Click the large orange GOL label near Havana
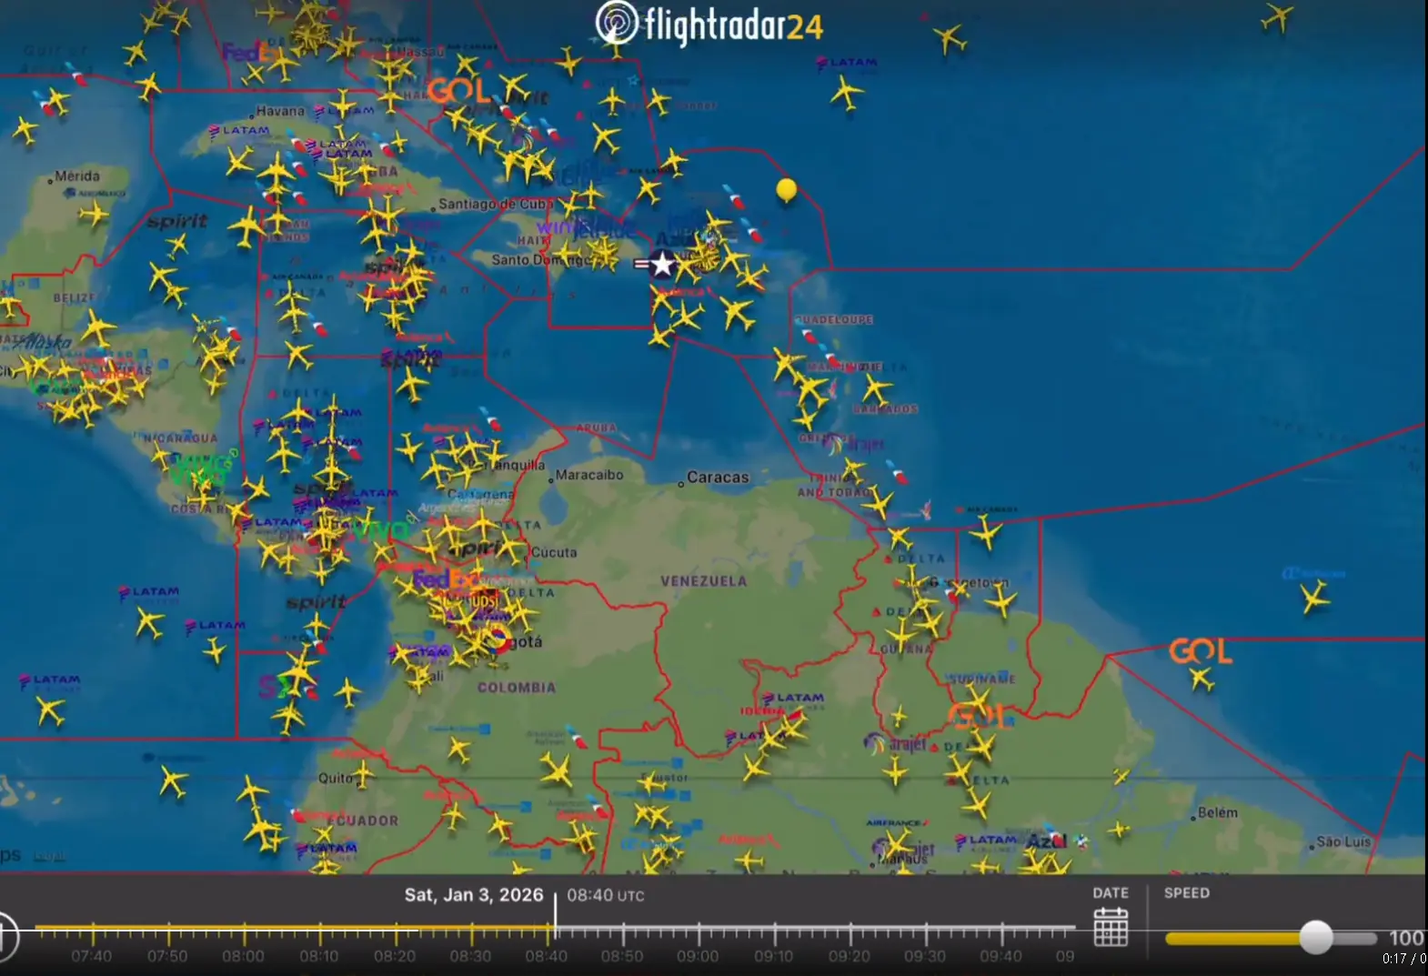This screenshot has width=1428, height=976. point(458,91)
